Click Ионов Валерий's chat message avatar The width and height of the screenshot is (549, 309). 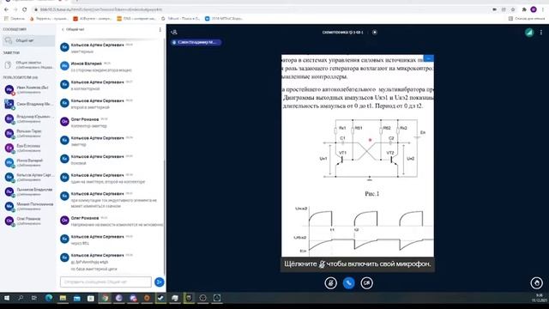tap(64, 66)
